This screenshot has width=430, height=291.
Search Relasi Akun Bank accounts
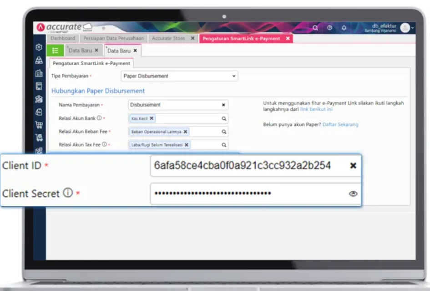(x=224, y=118)
